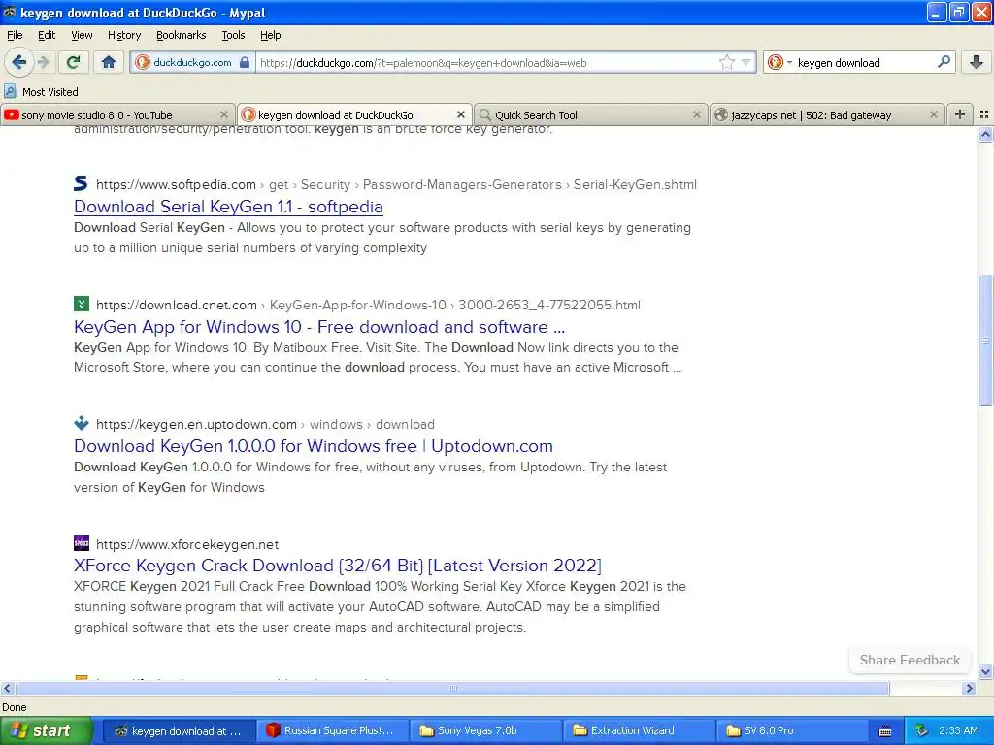Open SV 8.0 Pro taskbar folder
Screen dimensions: 994x745
792,730
